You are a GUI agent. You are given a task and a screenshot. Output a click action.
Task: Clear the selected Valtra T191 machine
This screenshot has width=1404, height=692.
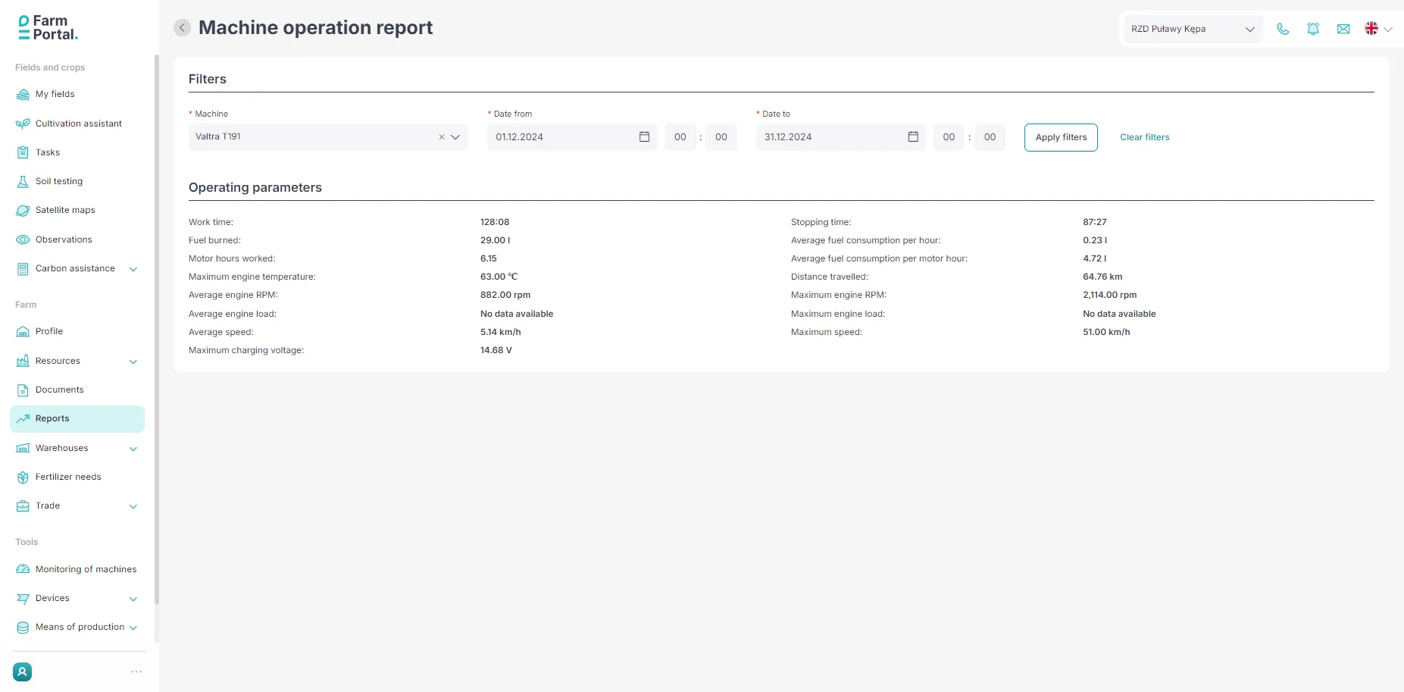tap(442, 137)
